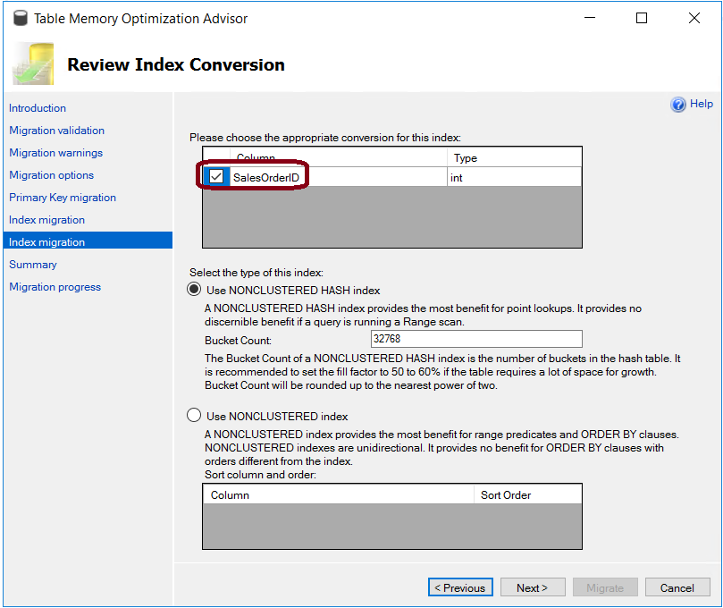The image size is (723, 608).
Task: Select the SalesOrderID cell text
Action: click(266, 178)
